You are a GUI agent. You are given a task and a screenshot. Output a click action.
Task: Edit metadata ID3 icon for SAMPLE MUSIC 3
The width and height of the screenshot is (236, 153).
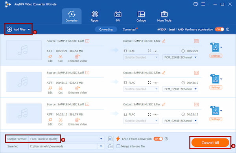196,104
